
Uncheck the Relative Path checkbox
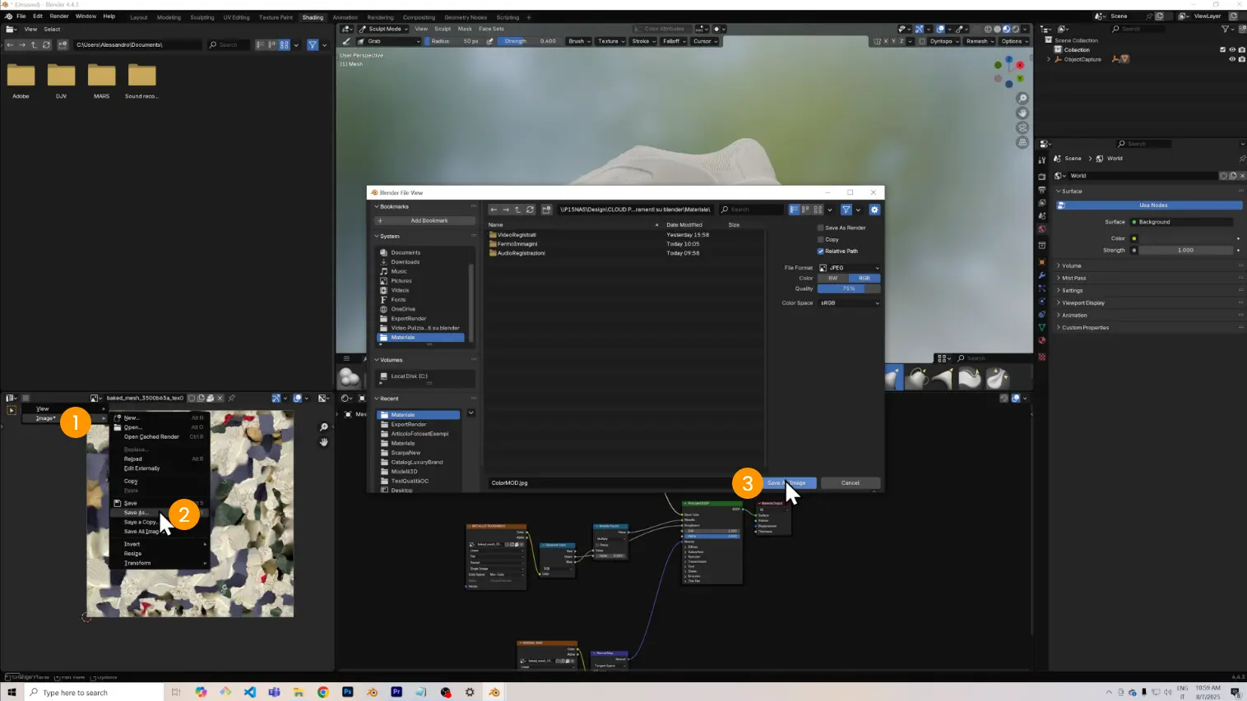point(820,251)
